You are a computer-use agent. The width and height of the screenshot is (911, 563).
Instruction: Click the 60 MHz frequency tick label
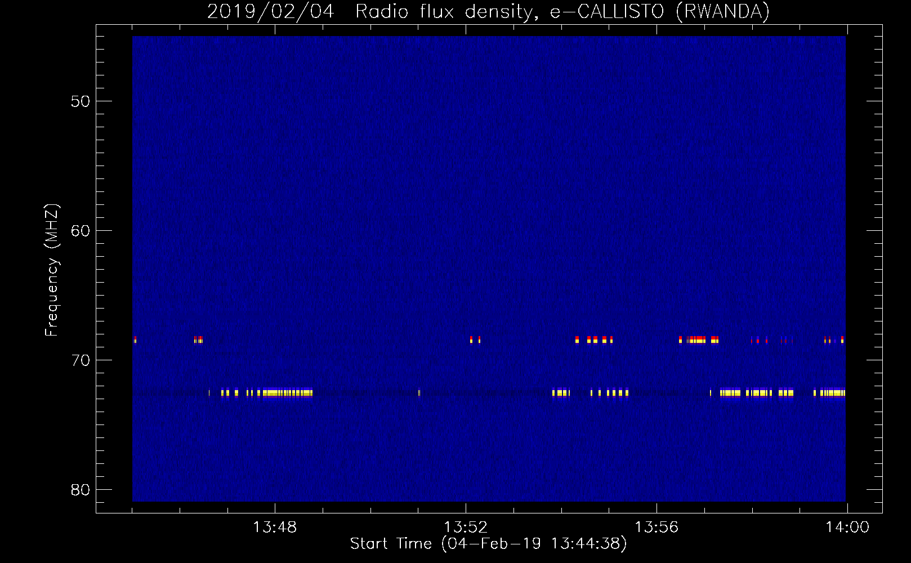coord(81,231)
